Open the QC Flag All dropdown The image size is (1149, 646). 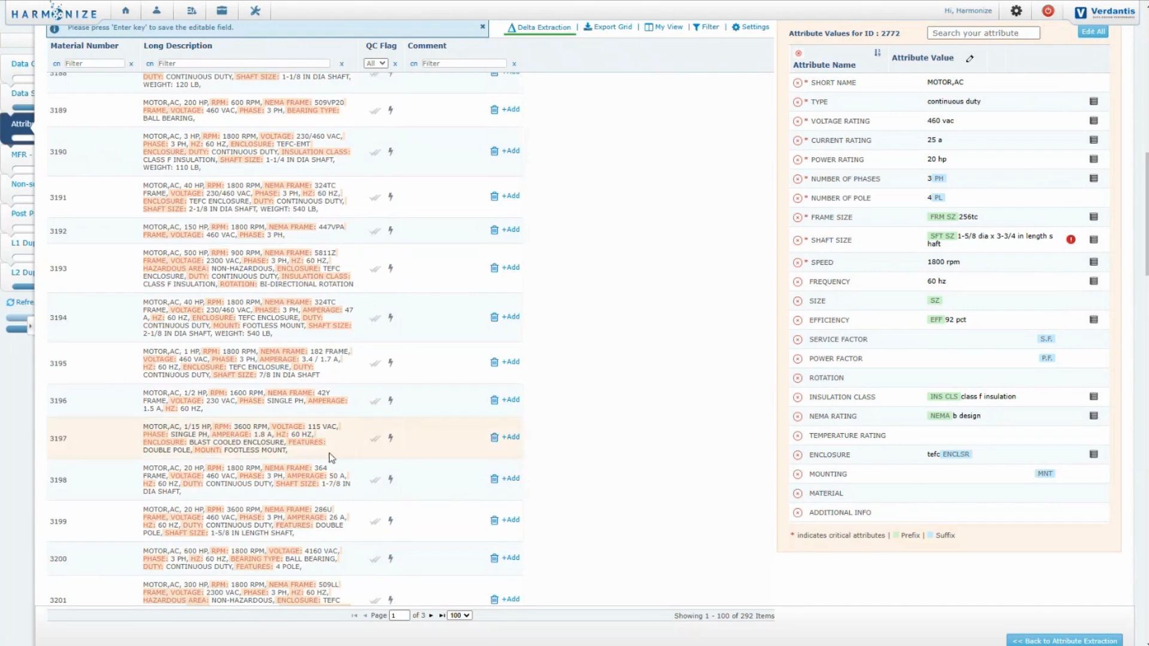(376, 63)
